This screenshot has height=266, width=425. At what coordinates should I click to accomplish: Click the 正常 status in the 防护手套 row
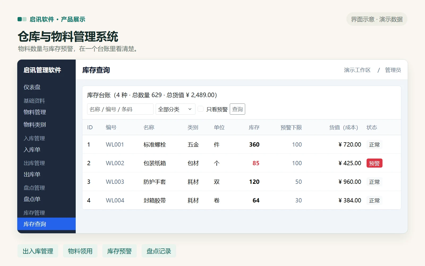375,182
